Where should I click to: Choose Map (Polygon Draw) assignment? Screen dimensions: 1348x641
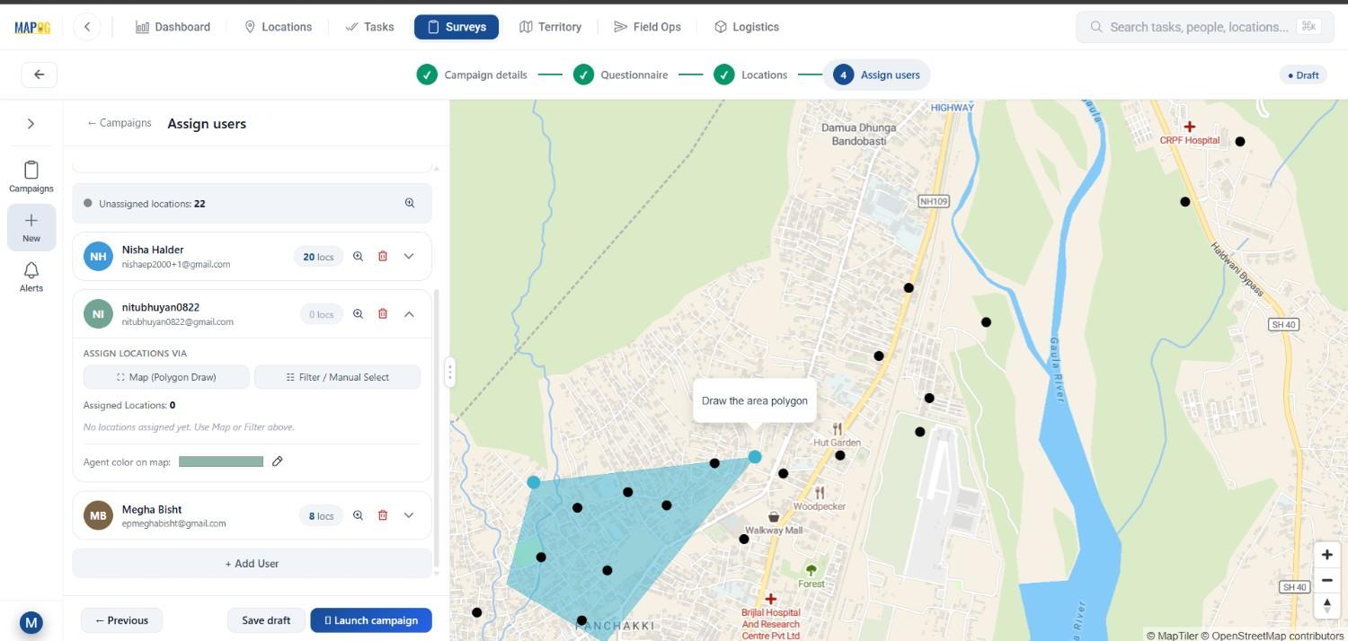pos(166,377)
